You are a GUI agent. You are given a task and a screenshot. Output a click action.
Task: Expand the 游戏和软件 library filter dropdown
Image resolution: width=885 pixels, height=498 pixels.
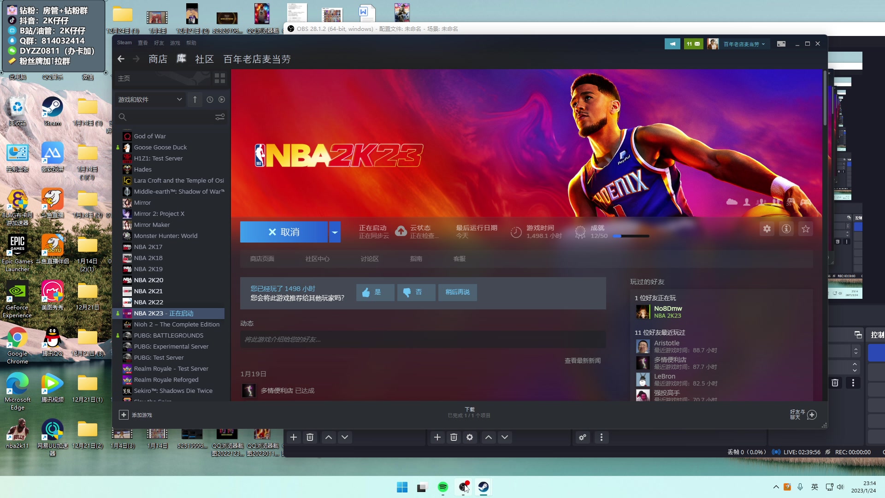pos(150,100)
